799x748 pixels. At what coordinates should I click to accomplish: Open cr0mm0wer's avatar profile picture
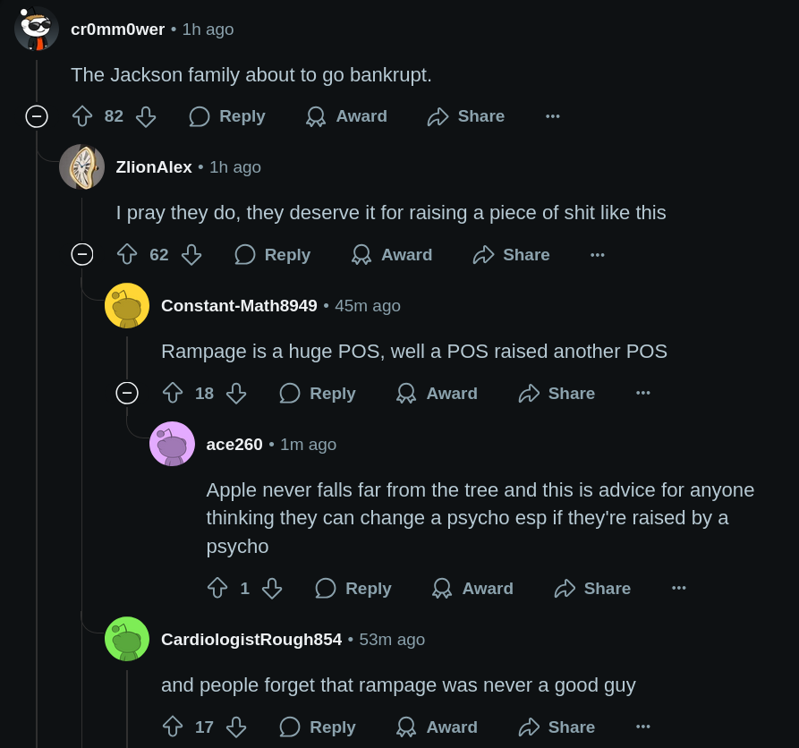tap(36, 29)
